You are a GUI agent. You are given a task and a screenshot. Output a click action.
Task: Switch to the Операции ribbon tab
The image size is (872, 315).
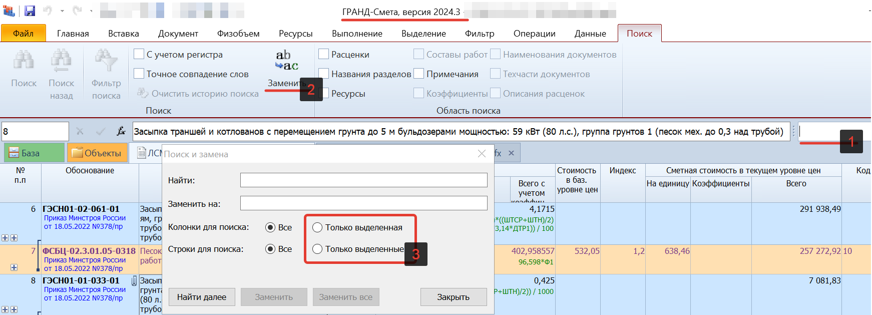point(535,34)
